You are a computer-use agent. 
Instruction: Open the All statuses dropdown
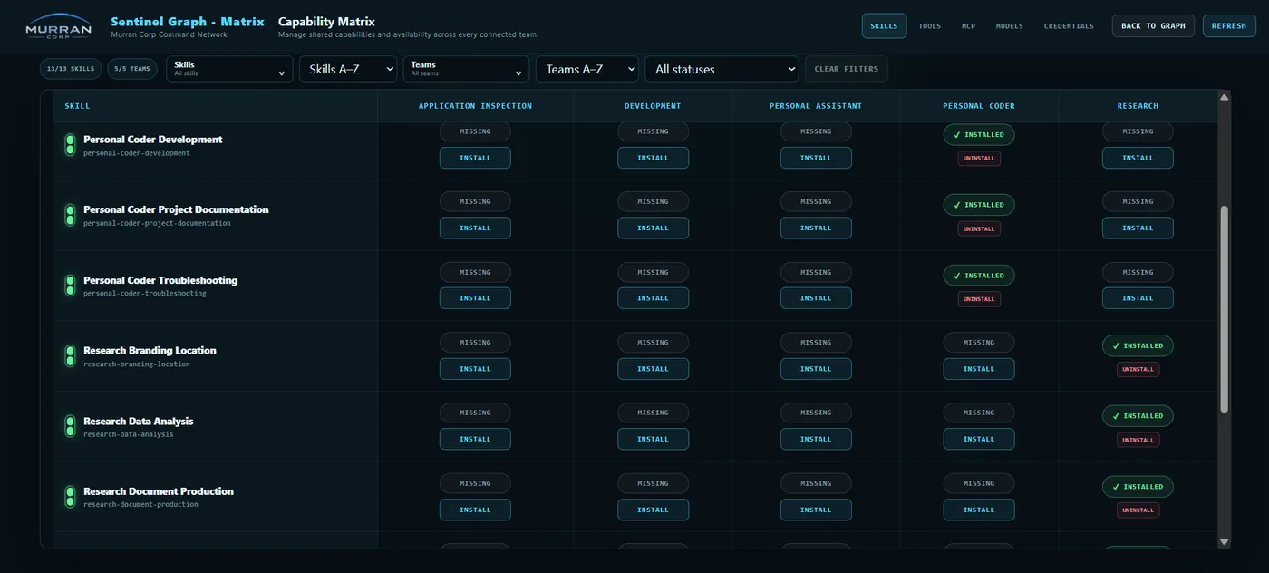click(722, 69)
